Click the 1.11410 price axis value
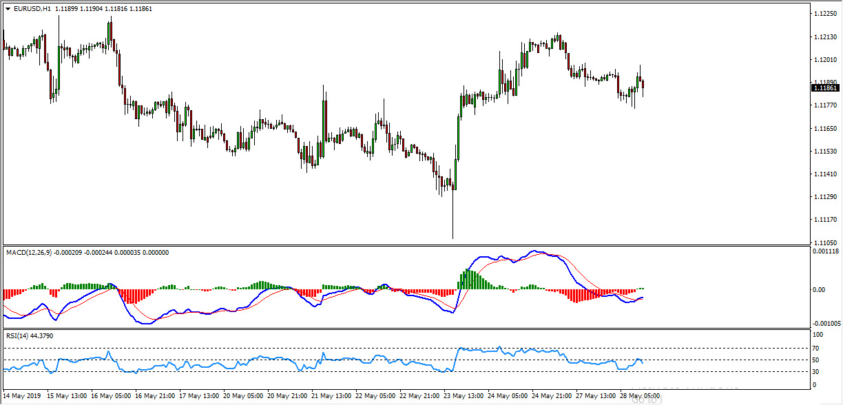The height and width of the screenshot is (405, 843). pyautogui.click(x=825, y=174)
